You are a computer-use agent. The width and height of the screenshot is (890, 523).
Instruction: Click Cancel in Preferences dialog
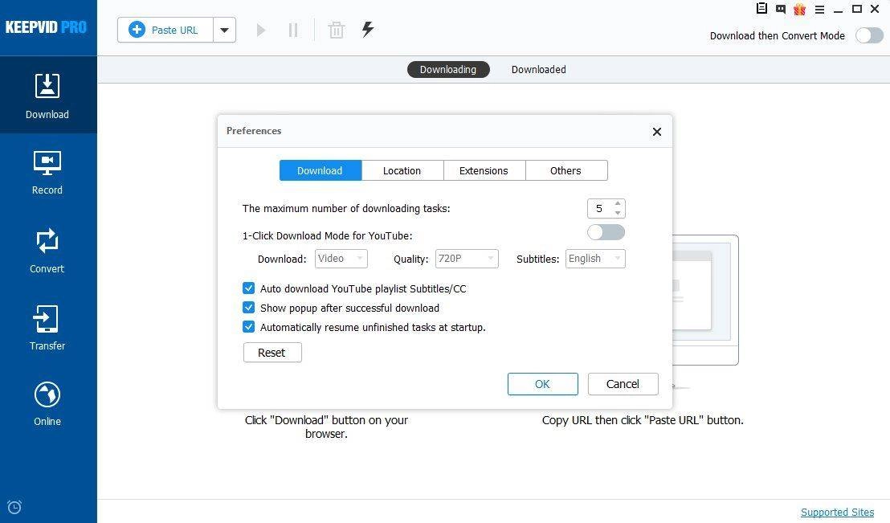623,385
